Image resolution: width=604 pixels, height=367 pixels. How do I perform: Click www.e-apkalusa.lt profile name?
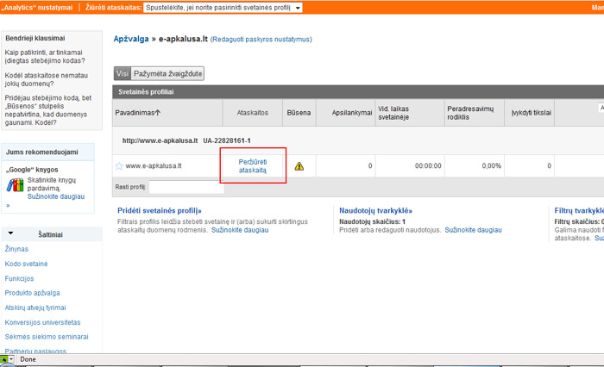(154, 165)
